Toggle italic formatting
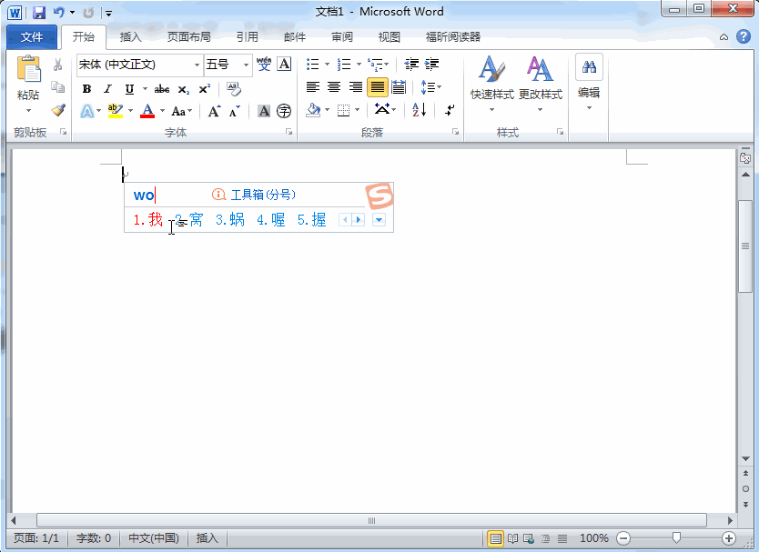Image resolution: width=759 pixels, height=552 pixels. click(x=107, y=88)
